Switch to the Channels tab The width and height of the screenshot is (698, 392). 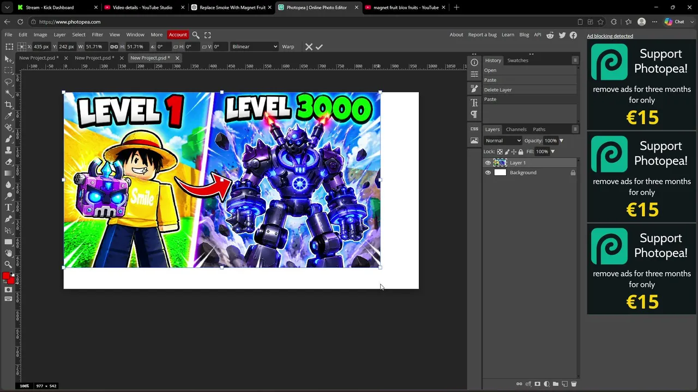(516, 130)
